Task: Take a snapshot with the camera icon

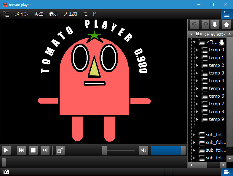Action: [6, 172]
